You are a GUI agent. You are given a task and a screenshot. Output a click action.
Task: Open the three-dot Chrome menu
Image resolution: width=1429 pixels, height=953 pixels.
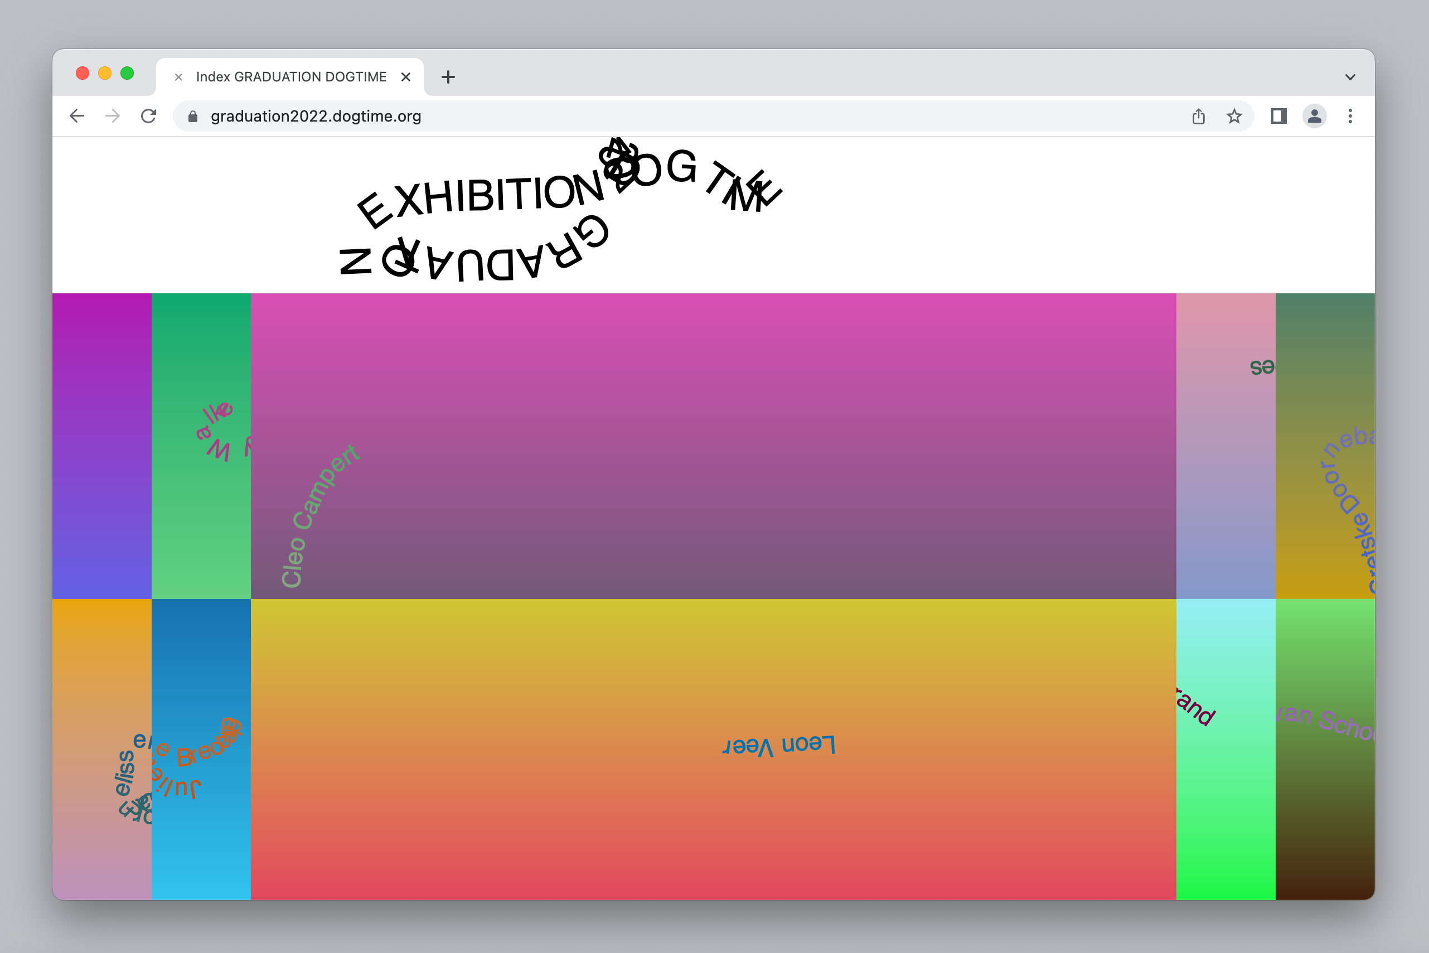(x=1350, y=116)
